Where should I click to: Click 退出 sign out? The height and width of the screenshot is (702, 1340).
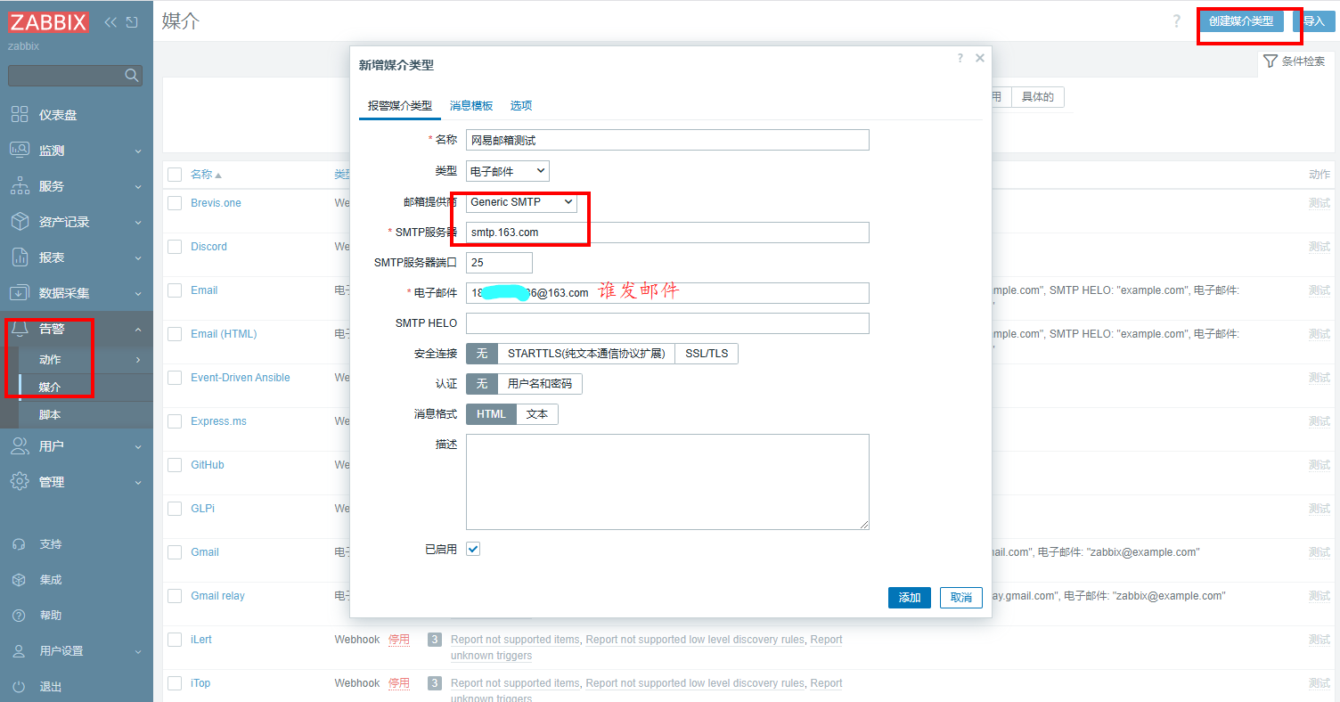76,687
